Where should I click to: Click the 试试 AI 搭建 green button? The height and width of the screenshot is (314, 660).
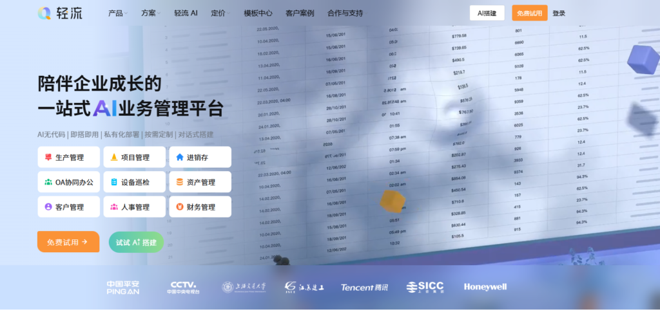pos(137,242)
